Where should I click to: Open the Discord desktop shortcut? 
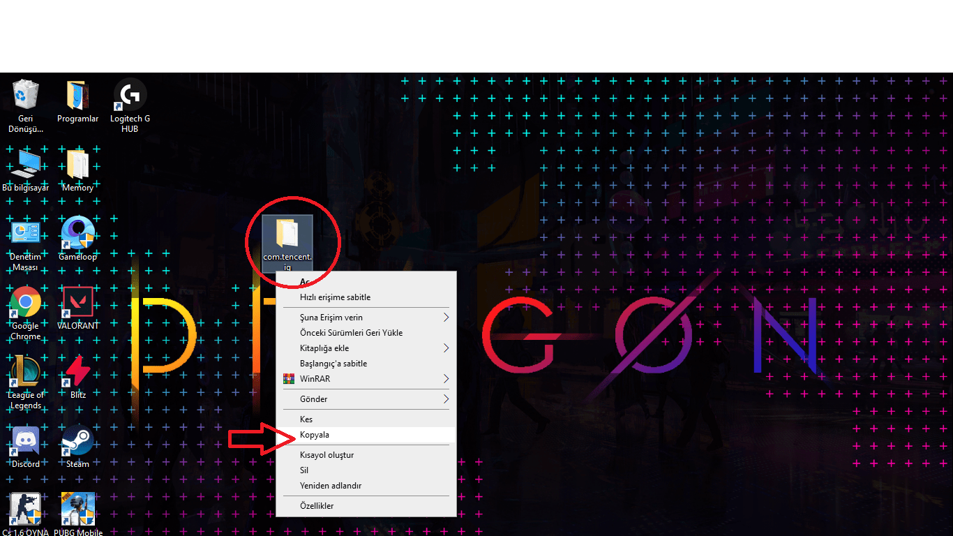click(x=26, y=447)
